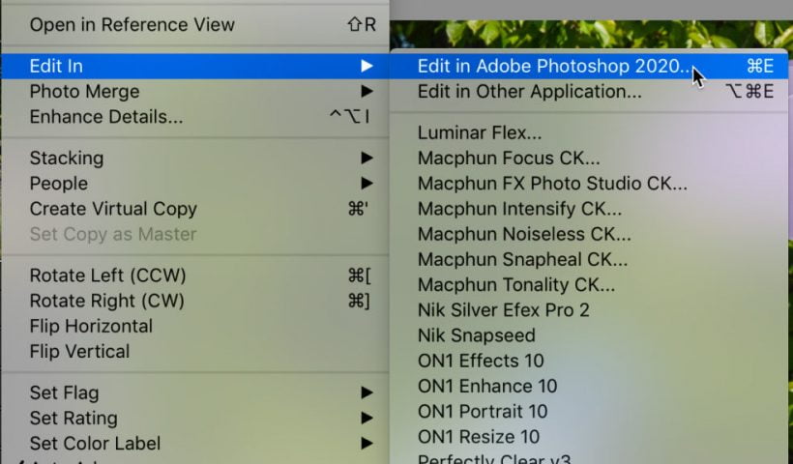
Task: Choose Macphun Intensify CK
Action: [589, 209]
